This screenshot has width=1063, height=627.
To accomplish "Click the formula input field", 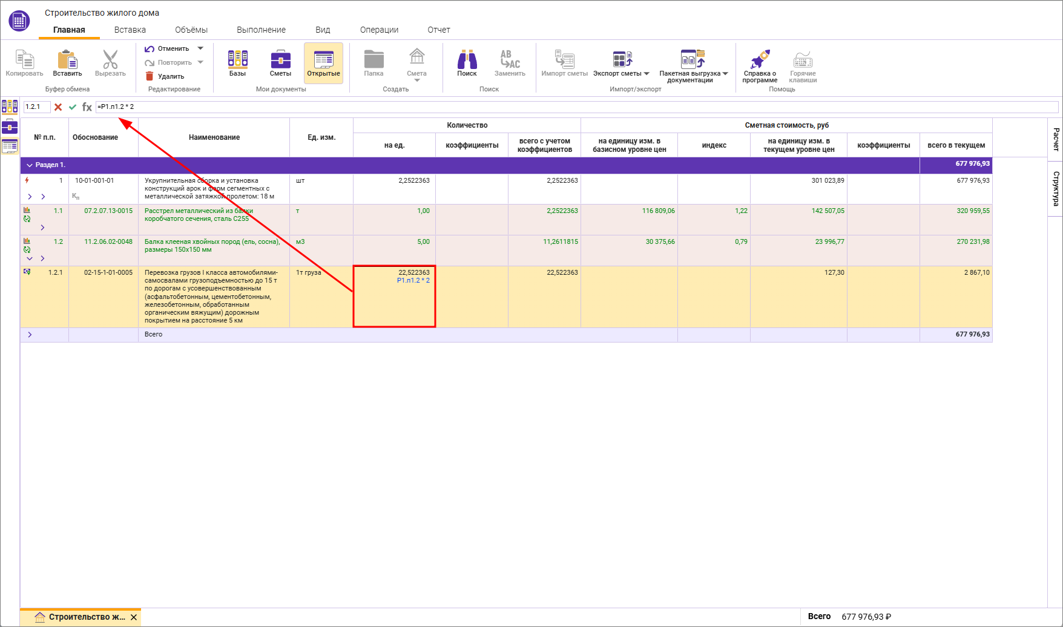I will (575, 107).
